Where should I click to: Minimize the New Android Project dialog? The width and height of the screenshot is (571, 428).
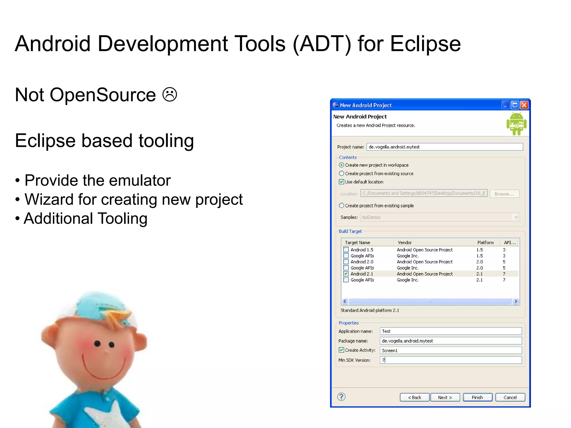505,105
